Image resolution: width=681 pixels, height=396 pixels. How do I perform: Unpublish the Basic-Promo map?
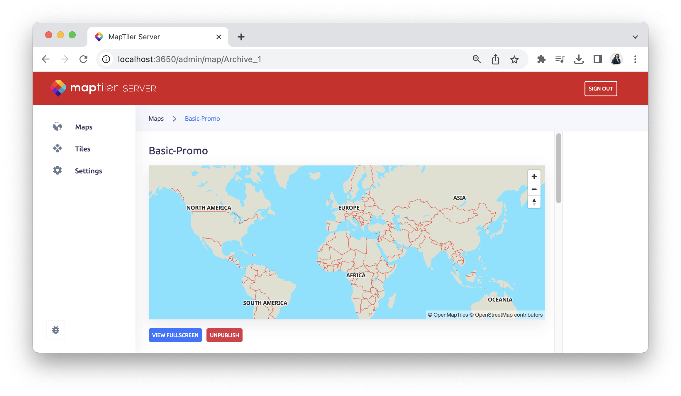tap(224, 335)
